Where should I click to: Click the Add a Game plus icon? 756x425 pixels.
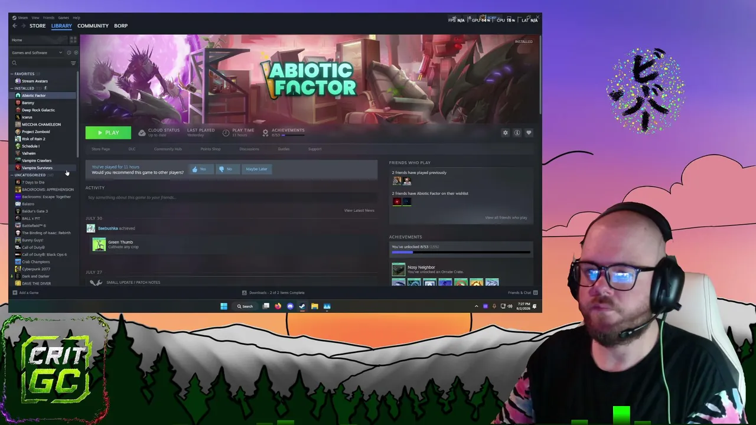(15, 293)
